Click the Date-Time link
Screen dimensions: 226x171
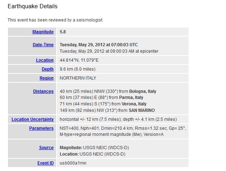click(x=43, y=45)
